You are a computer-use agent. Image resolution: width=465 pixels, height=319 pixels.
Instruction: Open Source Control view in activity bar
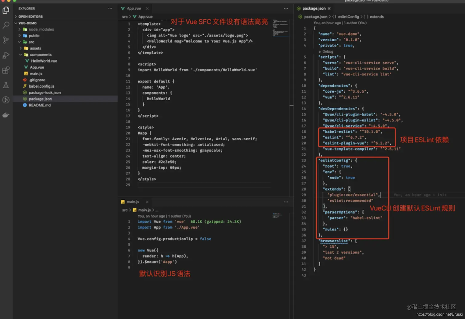tap(6, 40)
